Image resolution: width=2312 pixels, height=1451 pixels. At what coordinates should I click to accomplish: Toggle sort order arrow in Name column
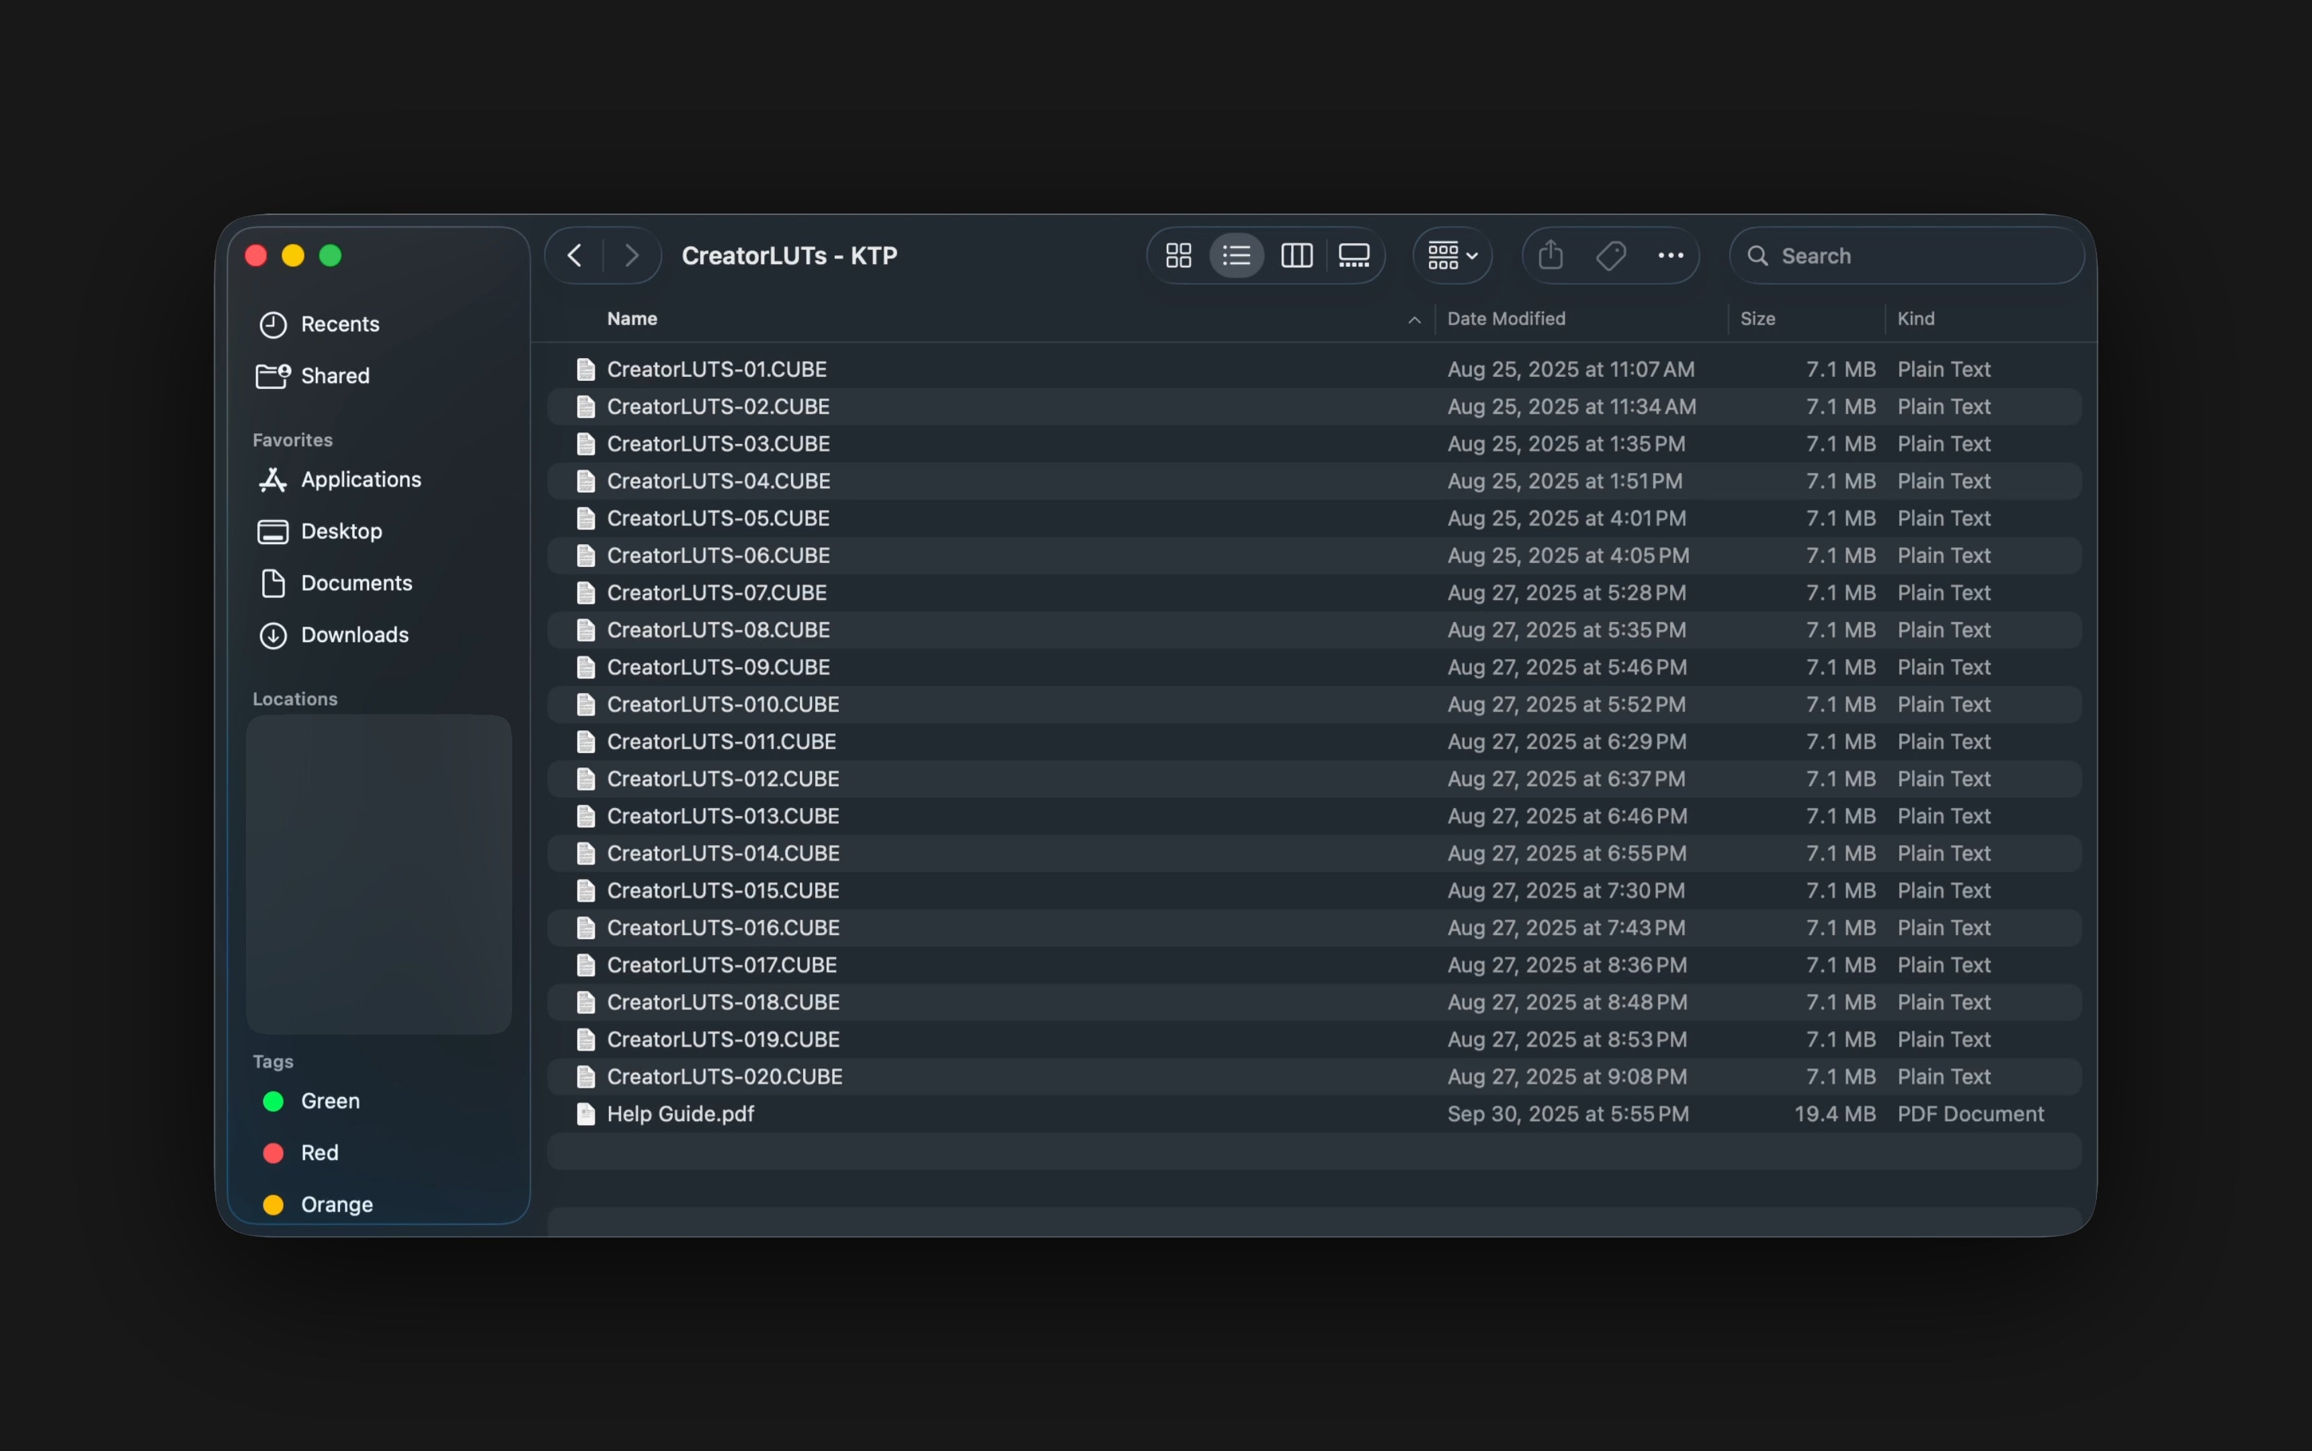click(x=1413, y=320)
